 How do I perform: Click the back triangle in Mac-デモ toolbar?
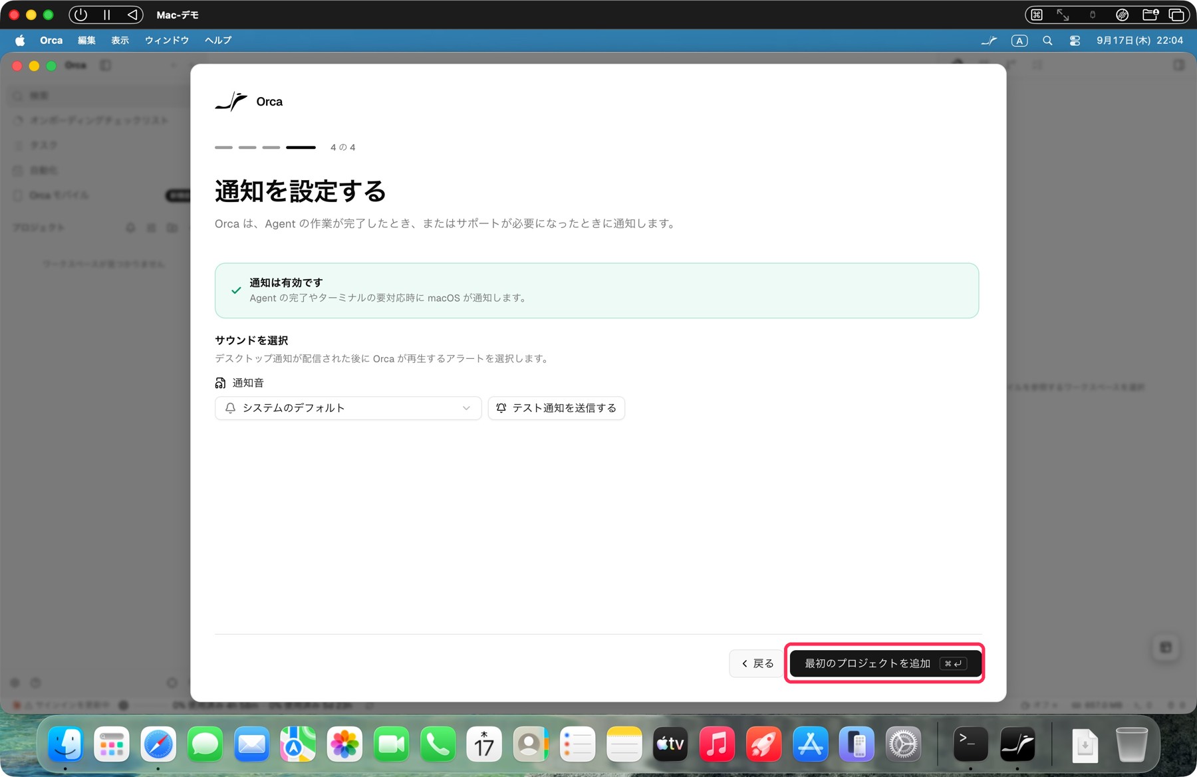click(132, 15)
